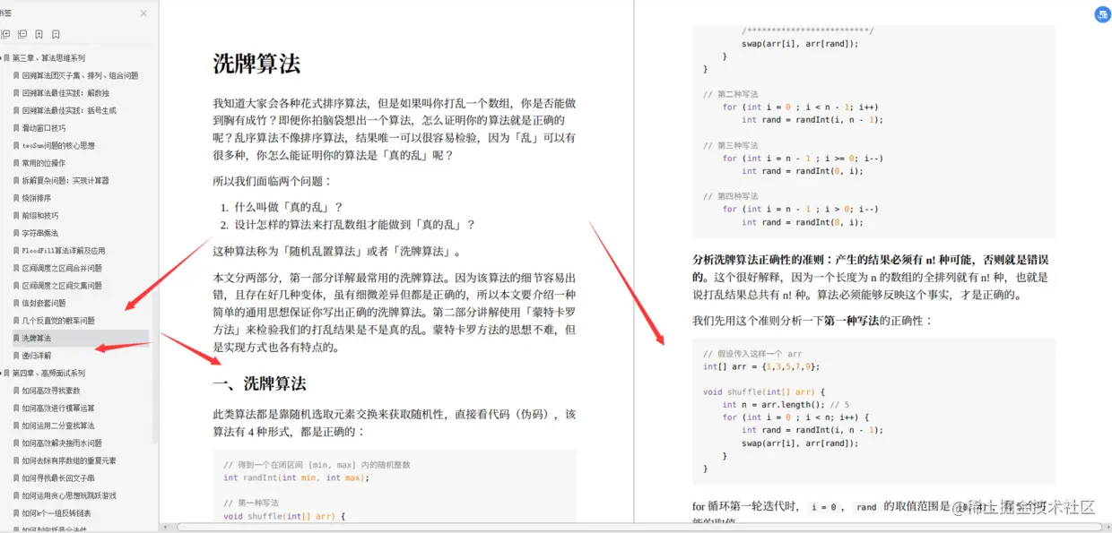Select bookmark 区间调度之区间合并问题
The height and width of the screenshot is (533, 1112).
tap(62, 268)
